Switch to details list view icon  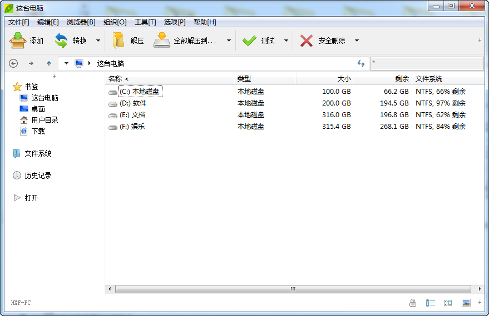[x=431, y=303]
